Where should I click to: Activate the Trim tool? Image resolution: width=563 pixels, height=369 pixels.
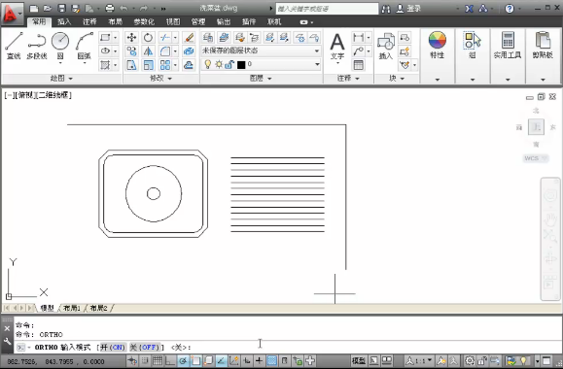[x=164, y=37]
